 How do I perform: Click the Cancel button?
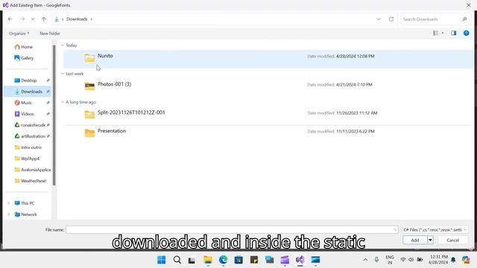tap(452, 240)
